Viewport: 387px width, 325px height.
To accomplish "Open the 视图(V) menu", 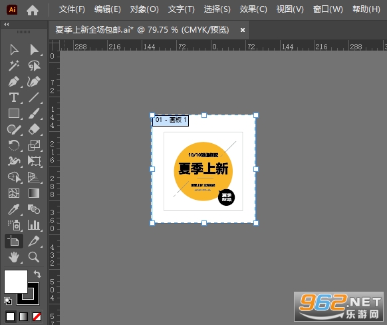I will 290,9.
